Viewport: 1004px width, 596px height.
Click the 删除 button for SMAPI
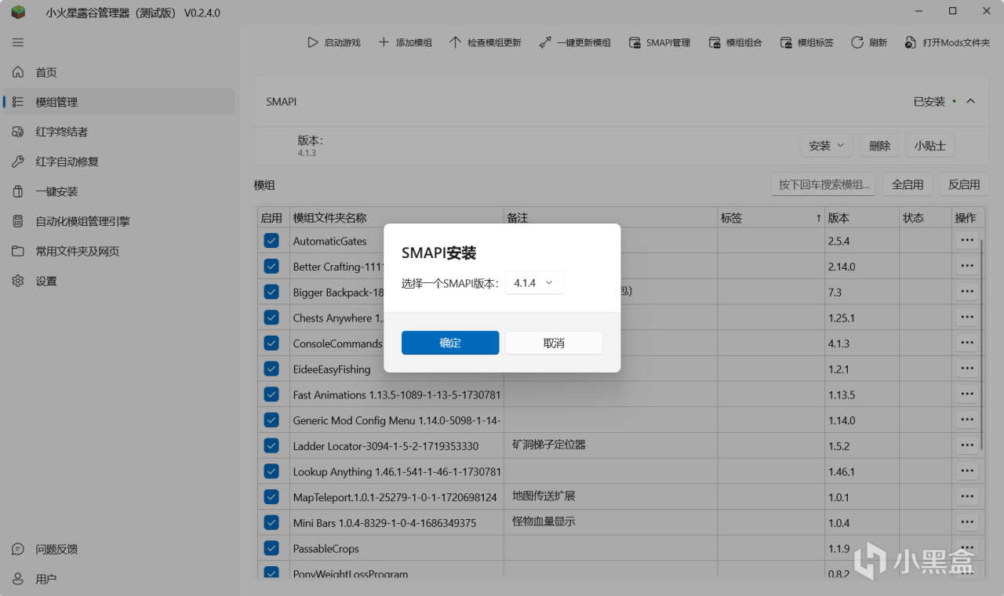[x=880, y=146]
